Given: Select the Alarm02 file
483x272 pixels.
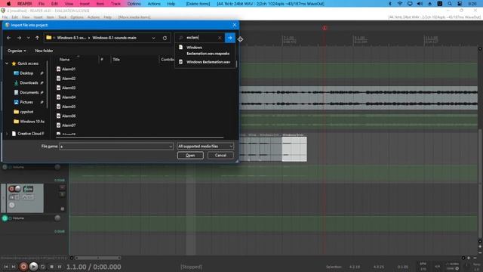Looking at the screenshot, I should coord(66,79).
